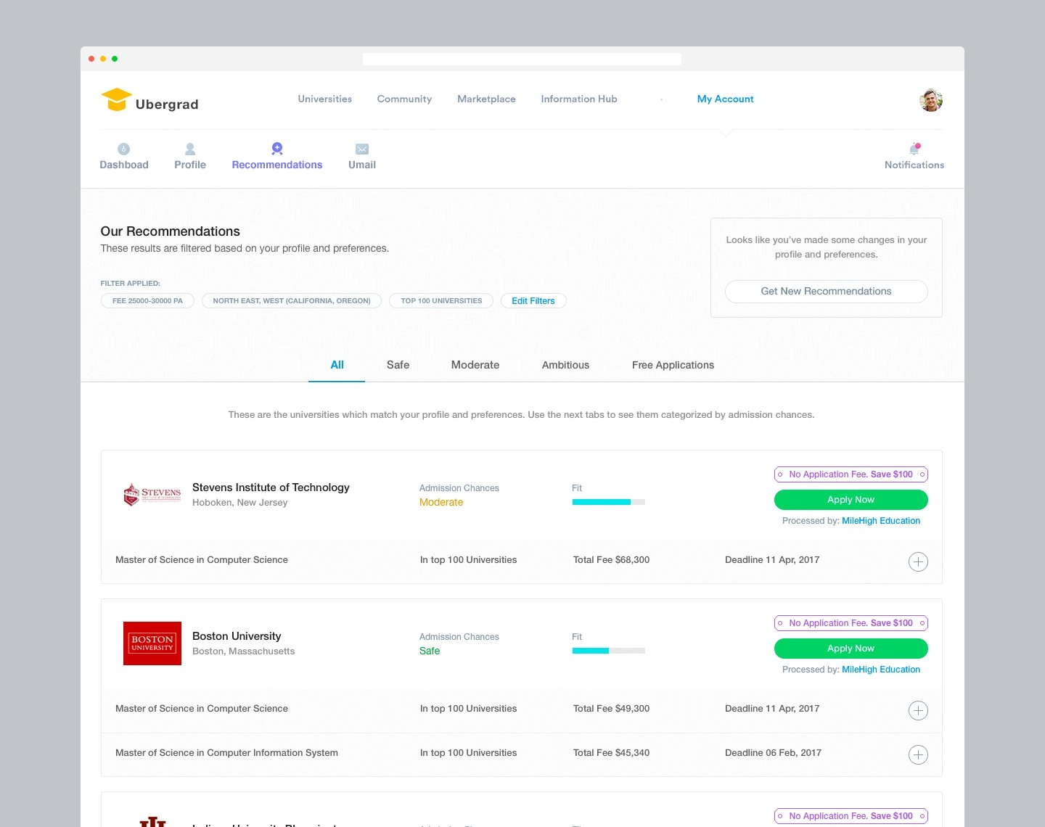This screenshot has height=827, width=1045.
Task: Open the Universities menu
Action: click(x=325, y=99)
